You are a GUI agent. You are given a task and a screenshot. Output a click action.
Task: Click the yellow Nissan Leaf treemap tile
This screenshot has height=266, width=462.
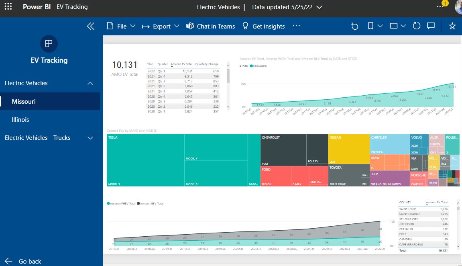point(348,149)
